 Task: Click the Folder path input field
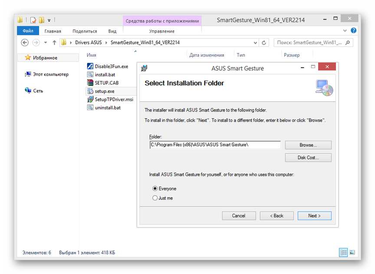pyautogui.click(x=215, y=145)
